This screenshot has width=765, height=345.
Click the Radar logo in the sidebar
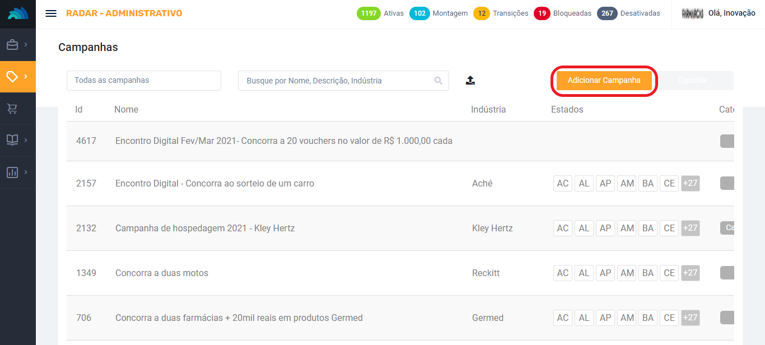(18, 14)
